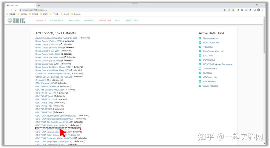
Task: Close the UCSC Xena tab
Action: click(x=34, y=5)
